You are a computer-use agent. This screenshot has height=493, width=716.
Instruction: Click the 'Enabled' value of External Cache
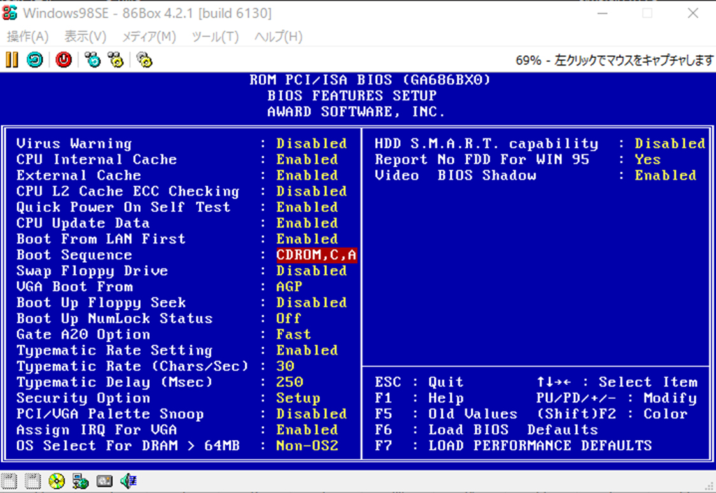pyautogui.click(x=307, y=176)
